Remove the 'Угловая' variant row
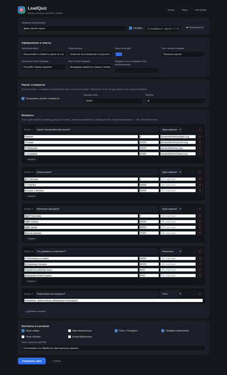 pos(200,142)
